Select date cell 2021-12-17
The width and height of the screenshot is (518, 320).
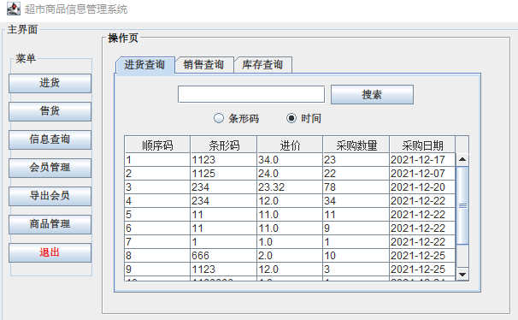pos(422,160)
